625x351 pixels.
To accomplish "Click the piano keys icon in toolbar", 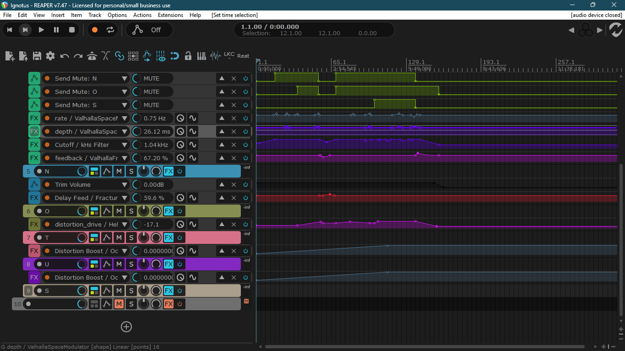I will pyautogui.click(x=201, y=56).
